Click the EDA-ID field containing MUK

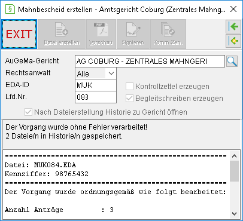pyautogui.click(x=96, y=85)
